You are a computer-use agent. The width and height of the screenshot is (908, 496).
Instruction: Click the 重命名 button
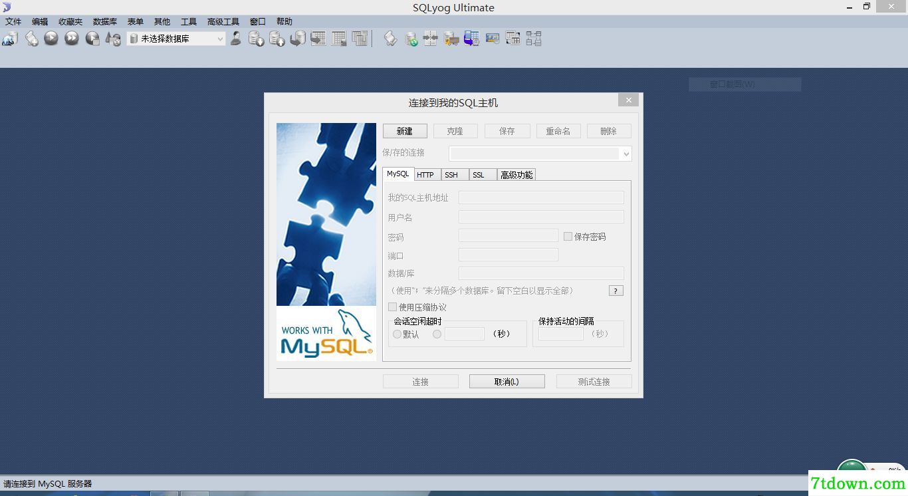pyautogui.click(x=558, y=131)
